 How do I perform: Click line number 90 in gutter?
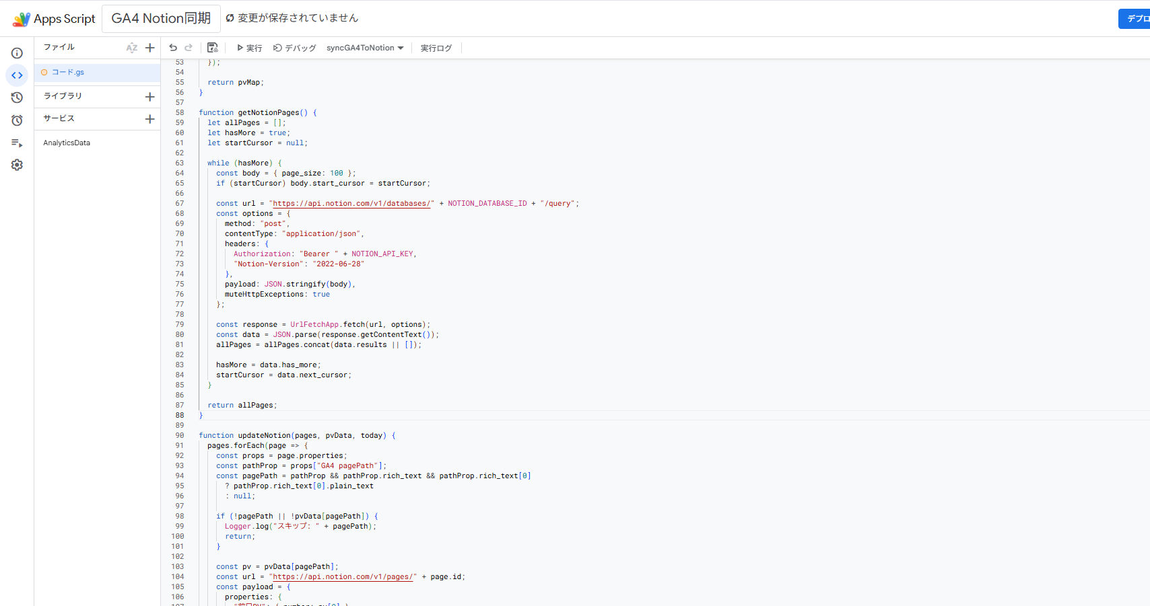[x=180, y=435]
